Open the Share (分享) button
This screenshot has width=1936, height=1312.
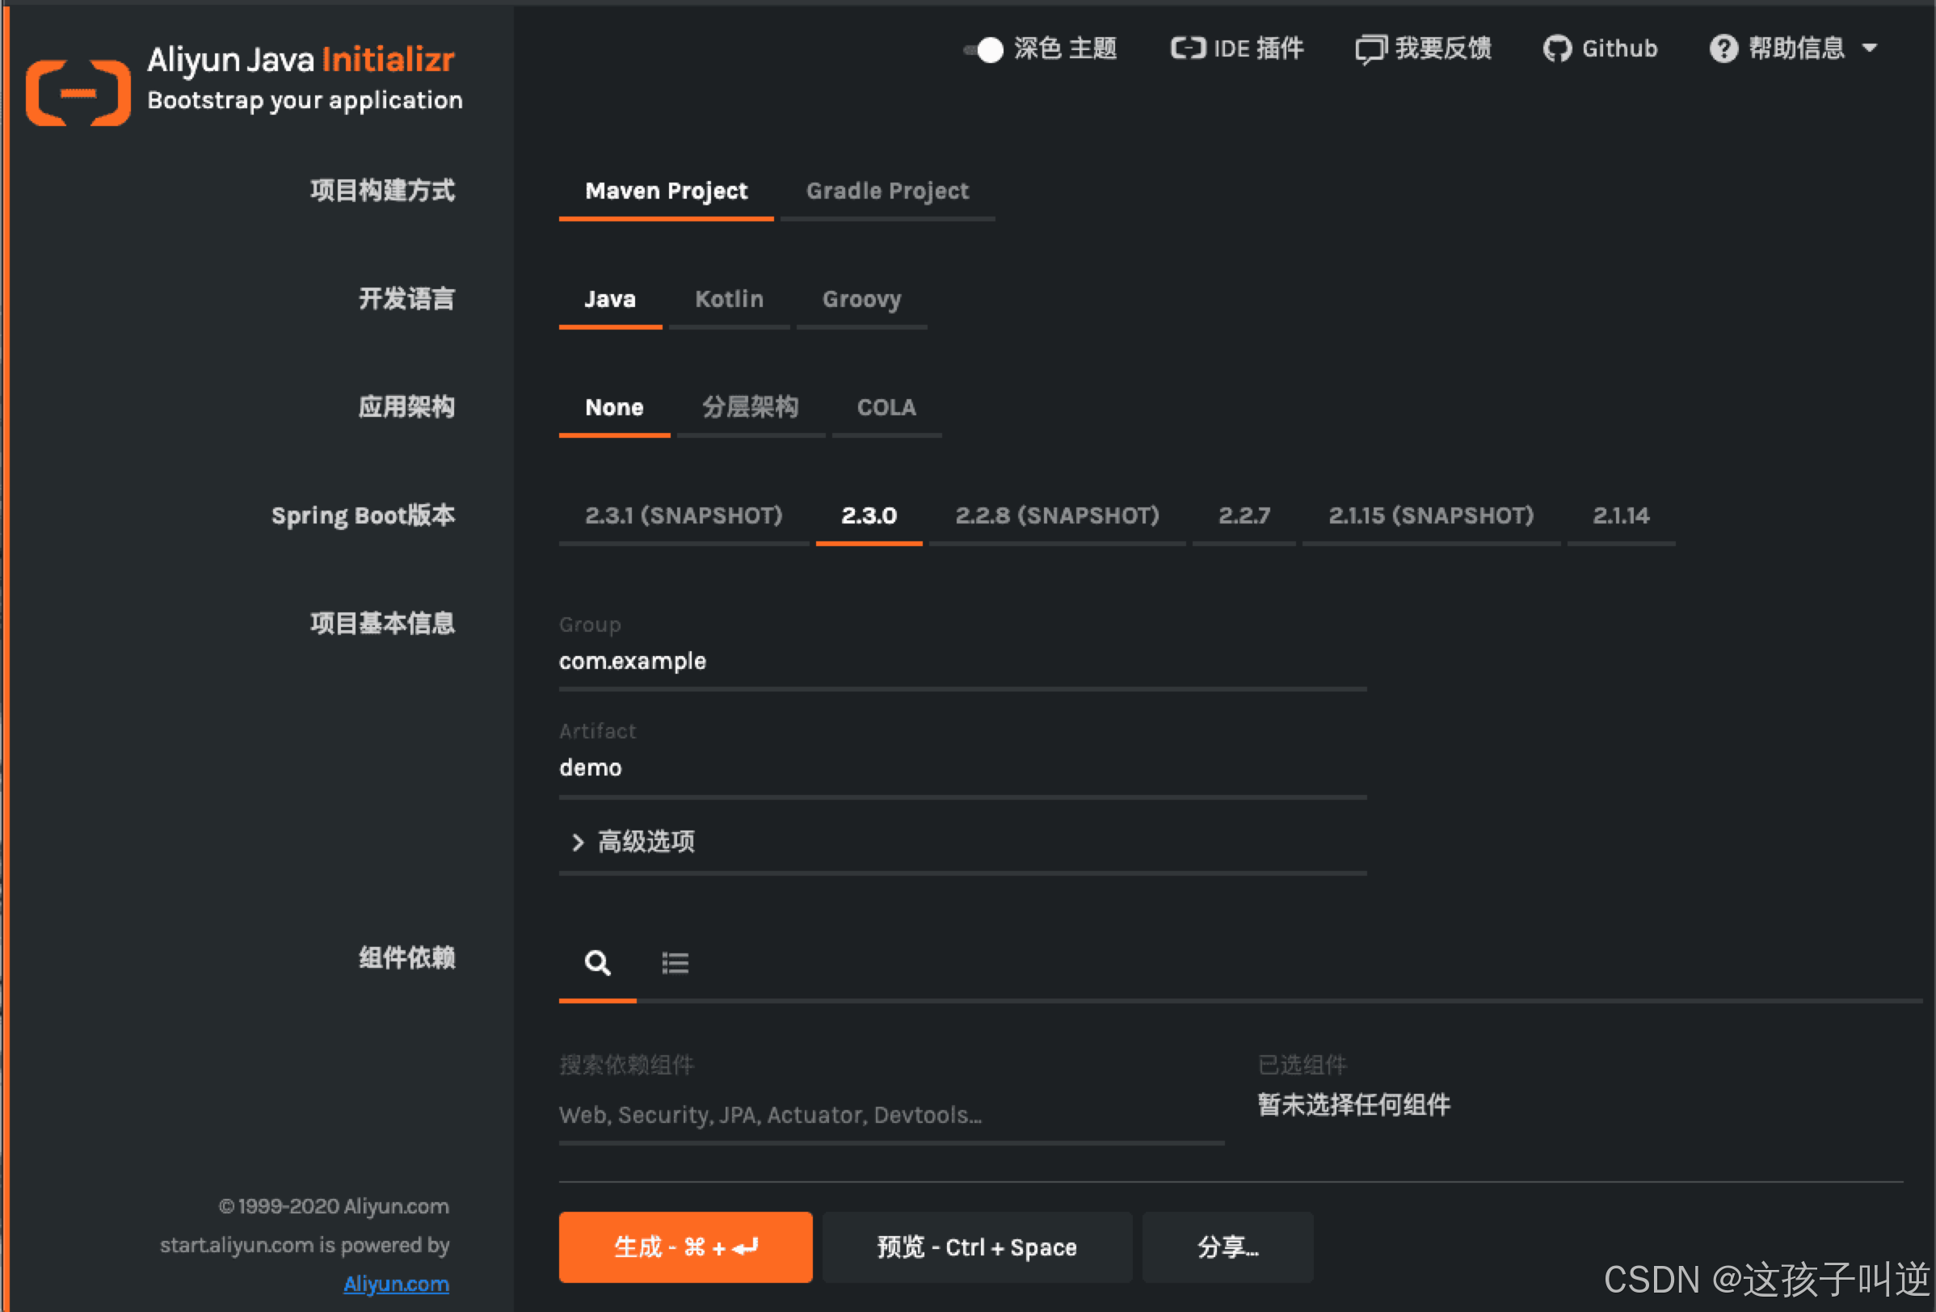(x=1227, y=1247)
